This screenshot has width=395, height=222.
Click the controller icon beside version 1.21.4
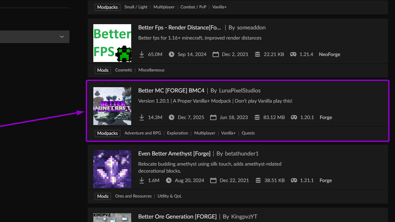point(293,54)
